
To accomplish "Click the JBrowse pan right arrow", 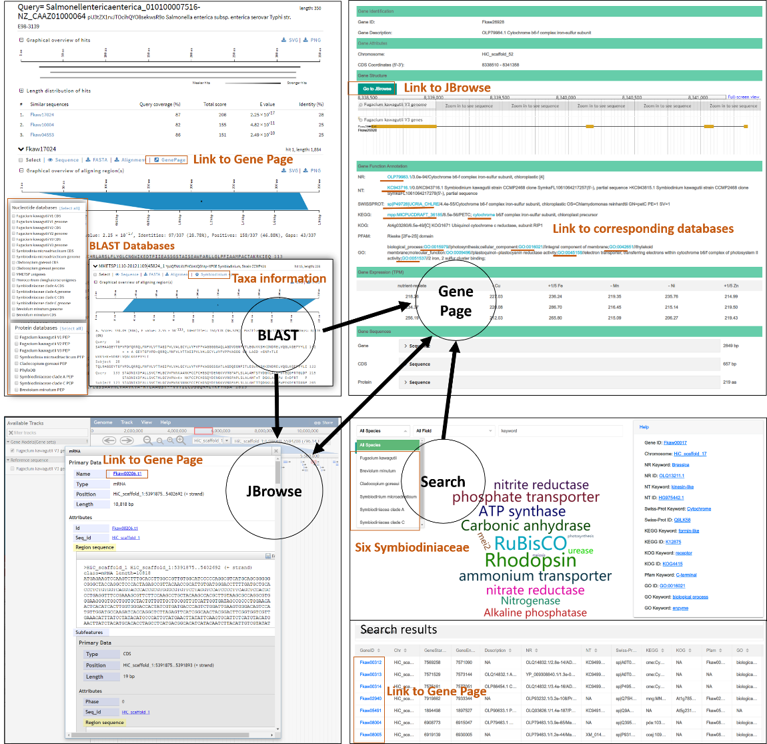I will pyautogui.click(x=127, y=440).
